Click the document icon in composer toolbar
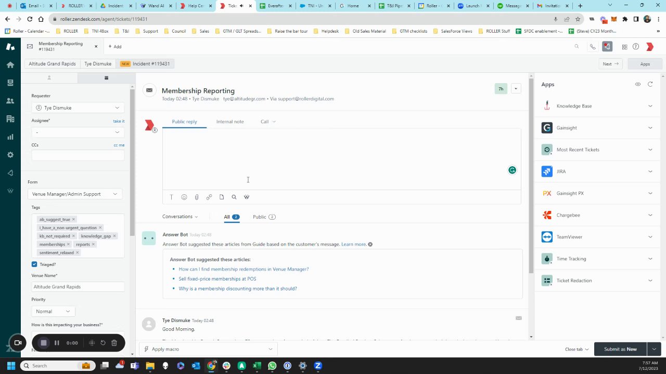The width and height of the screenshot is (666, 374). click(222, 197)
